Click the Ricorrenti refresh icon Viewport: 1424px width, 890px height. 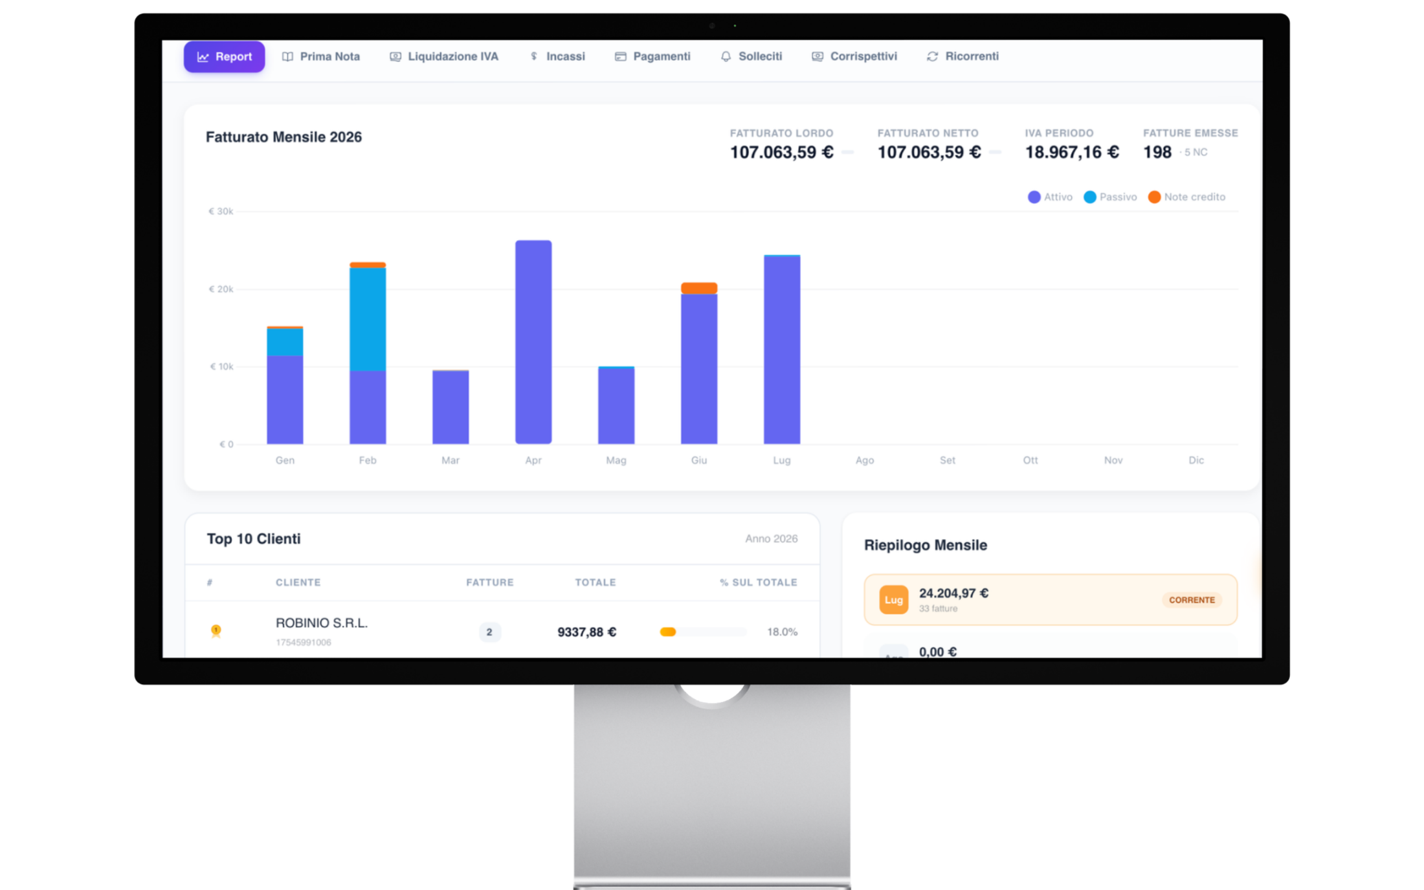click(x=932, y=57)
